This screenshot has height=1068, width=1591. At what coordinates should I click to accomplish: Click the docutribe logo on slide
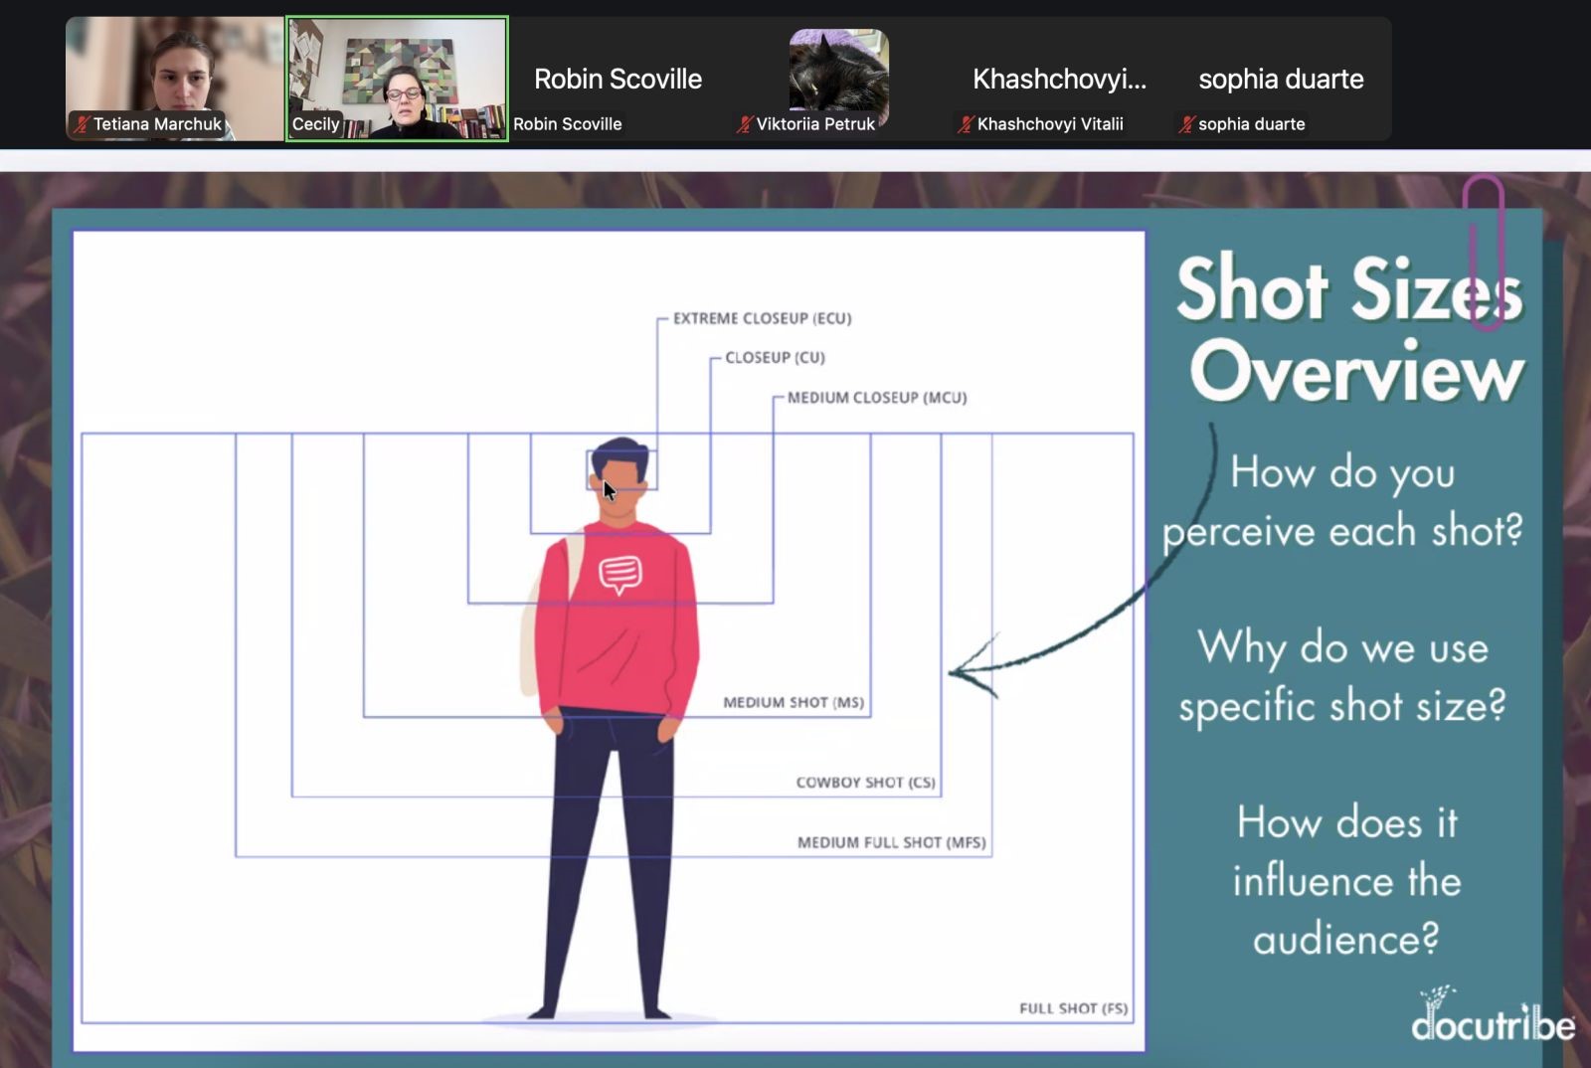[1493, 1015]
